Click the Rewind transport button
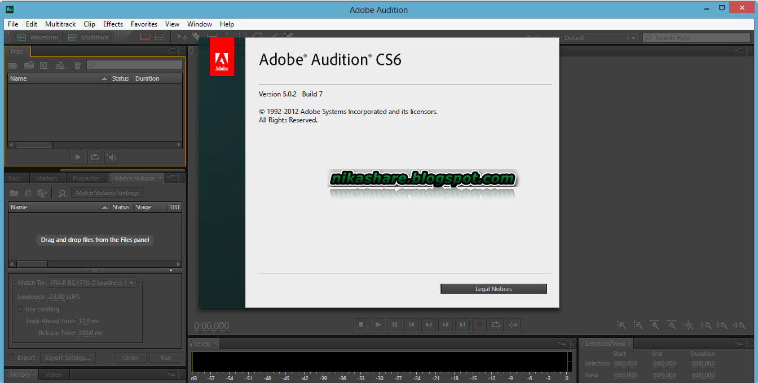This screenshot has width=758, height=383. click(429, 324)
